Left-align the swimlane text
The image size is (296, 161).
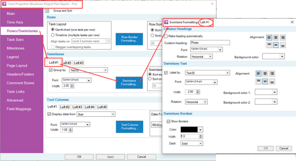pos(259,73)
